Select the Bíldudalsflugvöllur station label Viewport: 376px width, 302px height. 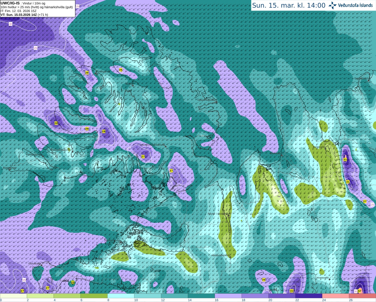point(61,150)
